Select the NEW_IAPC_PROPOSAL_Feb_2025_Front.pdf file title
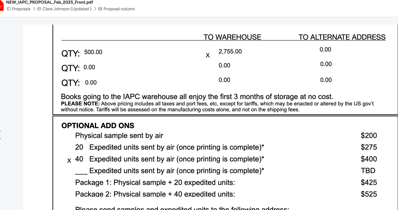 pyautogui.click(x=50, y=2)
